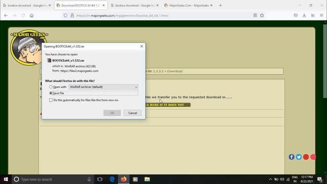327x184 pixels.
Task: Open the notification center icon
Action: point(320,179)
